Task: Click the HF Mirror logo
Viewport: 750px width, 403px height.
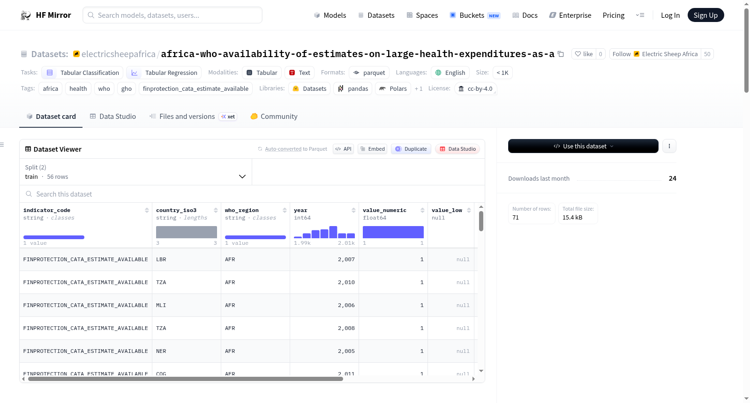Action: pyautogui.click(x=46, y=15)
